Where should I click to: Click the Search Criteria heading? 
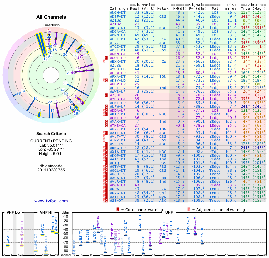point(51,134)
